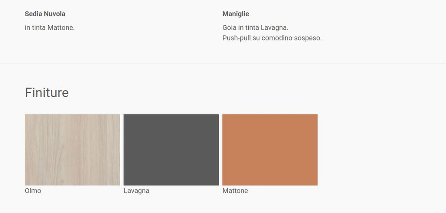Choose the dark grey Lavagna swatch
The height and width of the screenshot is (213, 446).
(x=171, y=150)
